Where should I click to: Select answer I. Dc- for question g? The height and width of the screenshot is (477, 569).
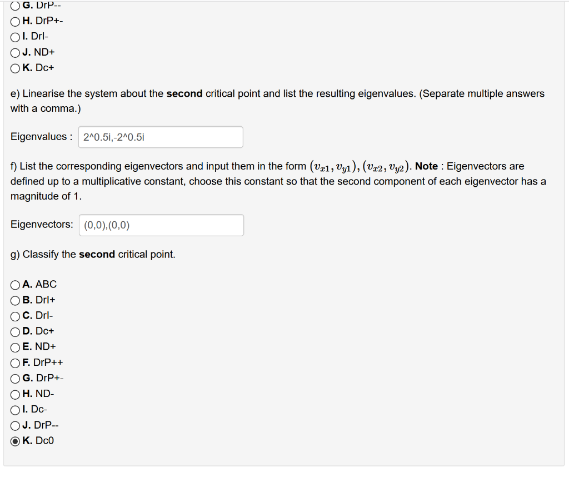[14, 409]
